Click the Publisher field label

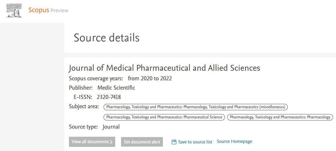pyautogui.click(x=81, y=88)
